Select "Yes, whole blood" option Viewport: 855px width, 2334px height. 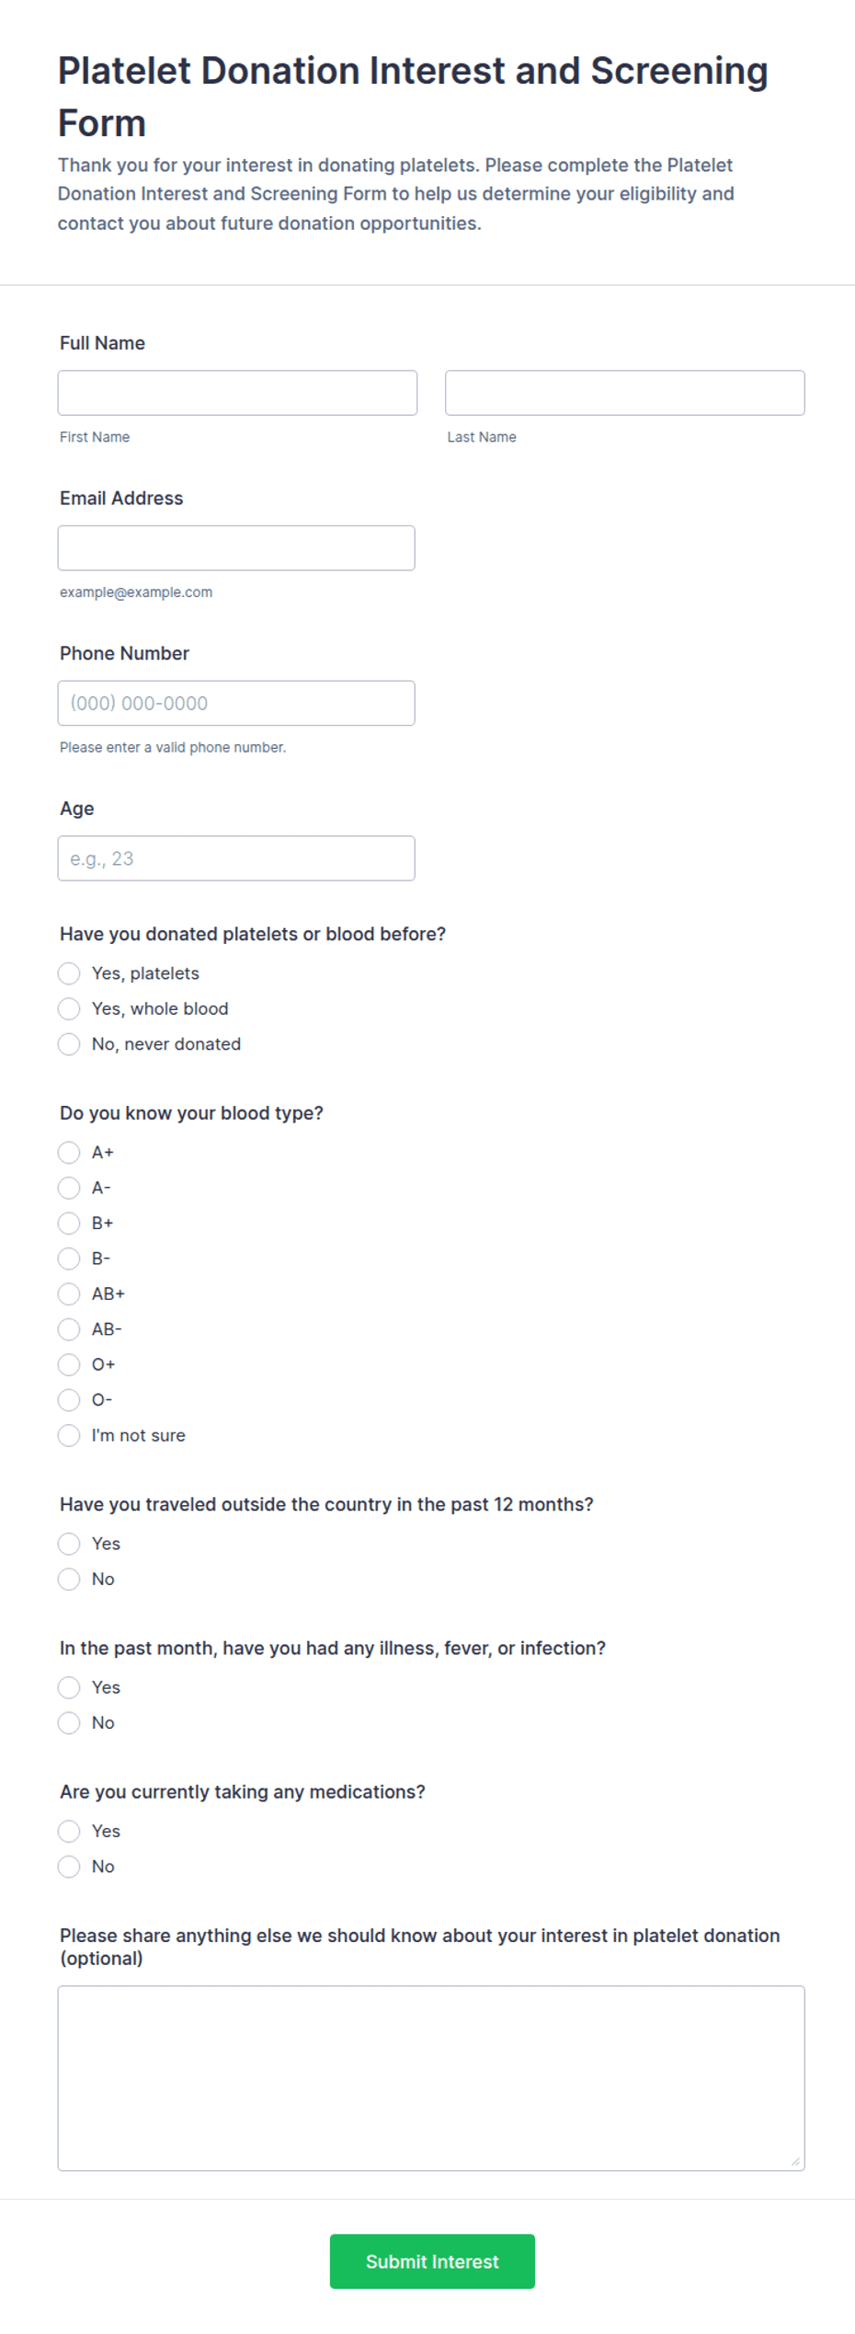69,1009
